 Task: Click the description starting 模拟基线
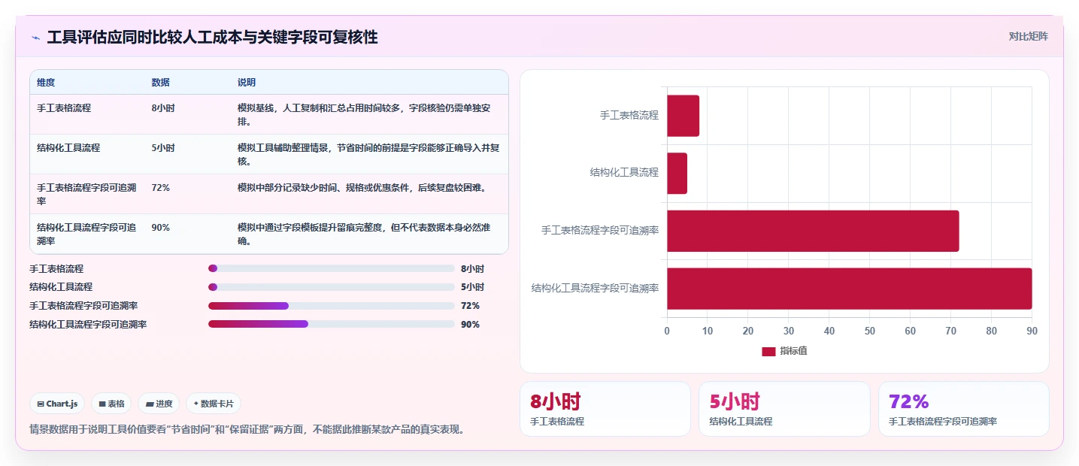tap(364, 114)
